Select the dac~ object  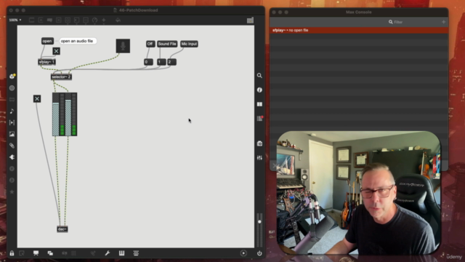[x=62, y=229]
